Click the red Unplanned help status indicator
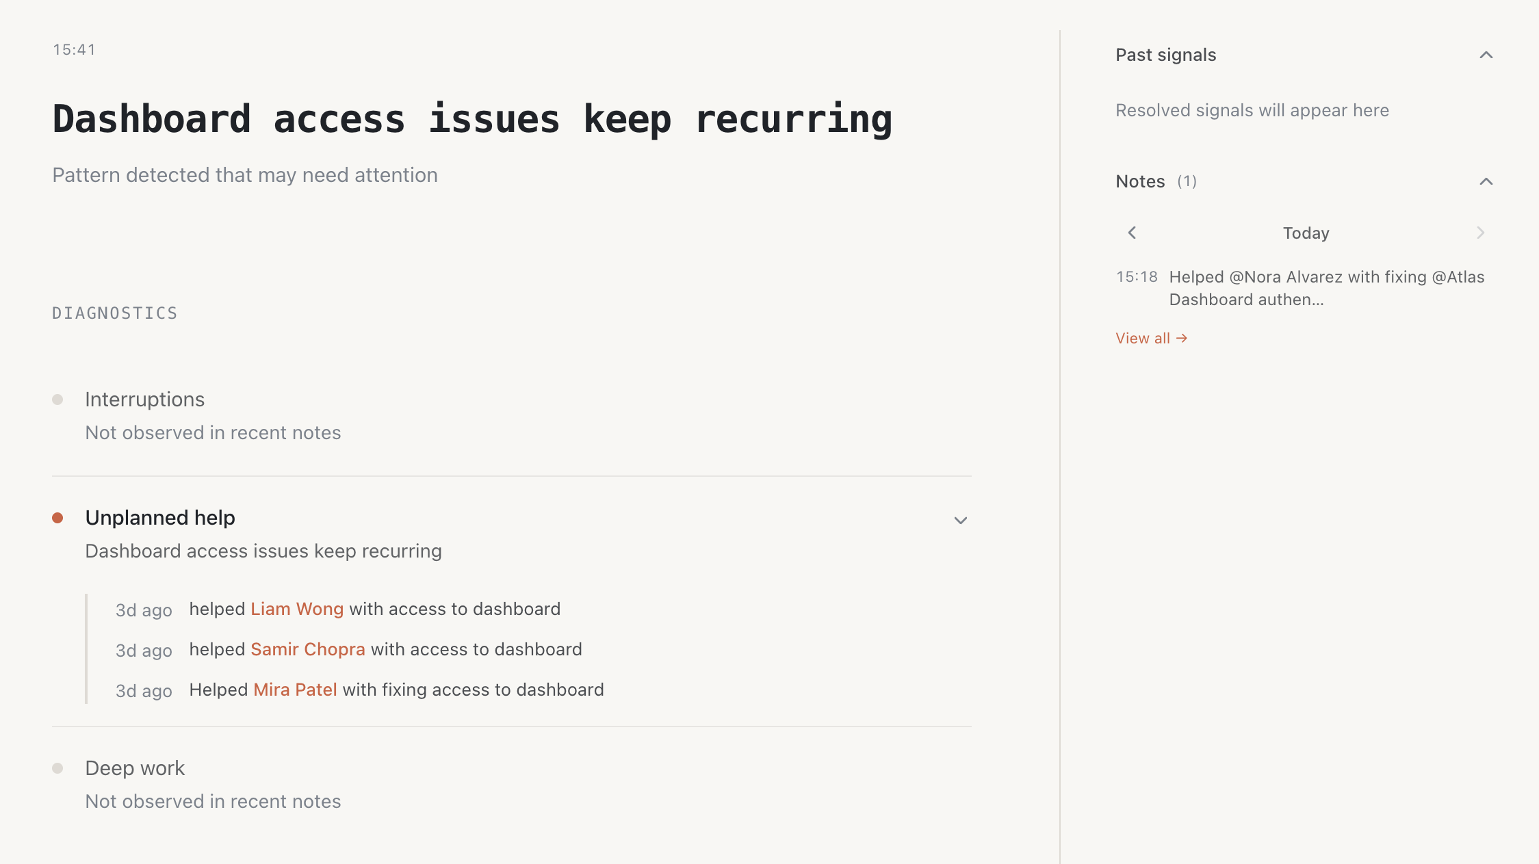The height and width of the screenshot is (864, 1539). coord(58,519)
